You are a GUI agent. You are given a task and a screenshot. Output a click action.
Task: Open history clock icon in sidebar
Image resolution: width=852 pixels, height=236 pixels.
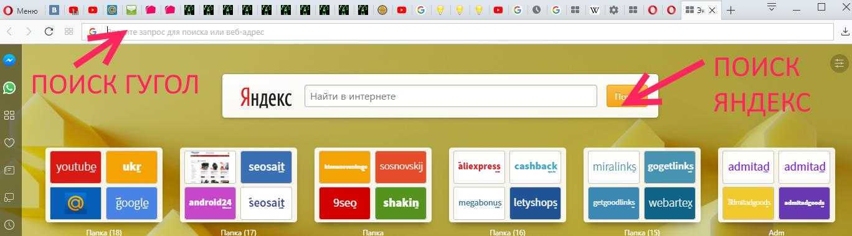9,225
